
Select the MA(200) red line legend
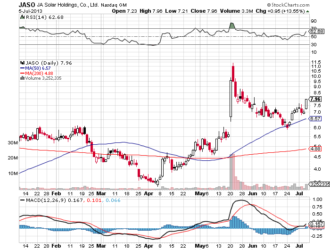coord(37,73)
